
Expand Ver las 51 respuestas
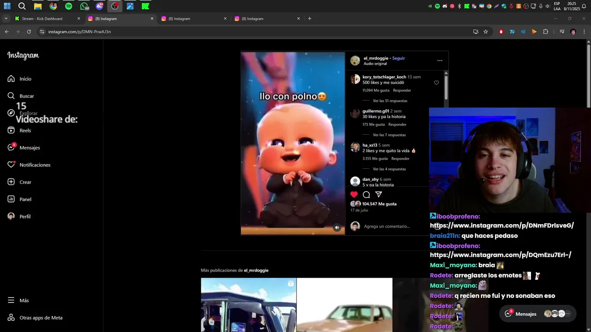(x=390, y=101)
